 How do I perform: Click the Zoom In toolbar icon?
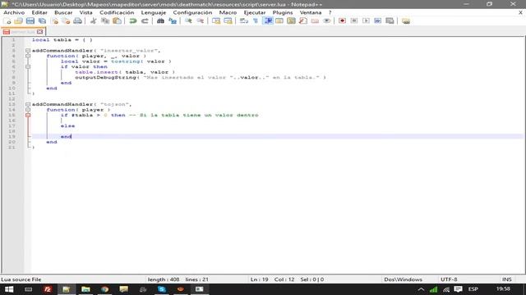coord(188,21)
